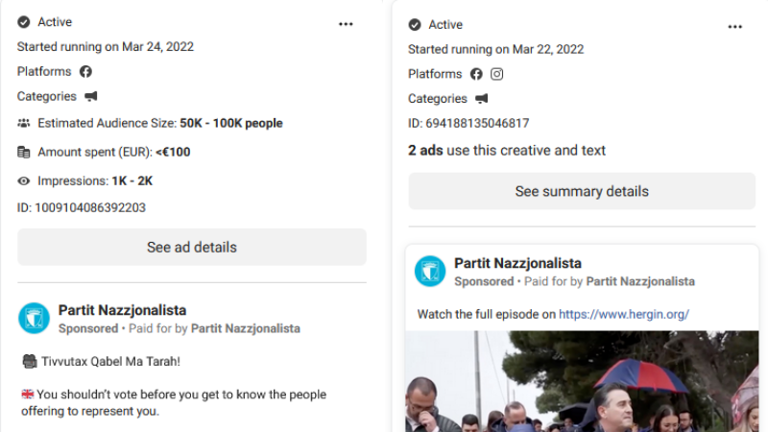The image size is (768, 432).
Task: Click the ad video thumbnail image
Action: tap(581, 382)
